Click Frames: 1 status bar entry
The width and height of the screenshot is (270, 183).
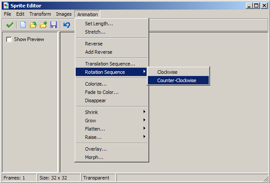pos(19,178)
